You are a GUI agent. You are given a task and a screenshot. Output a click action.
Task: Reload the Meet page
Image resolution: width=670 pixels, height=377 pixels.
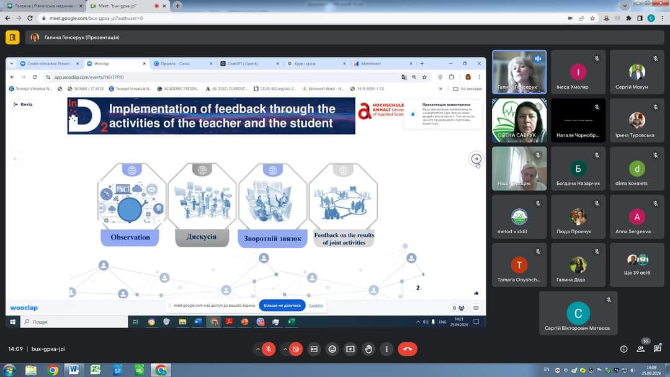[x=30, y=18]
